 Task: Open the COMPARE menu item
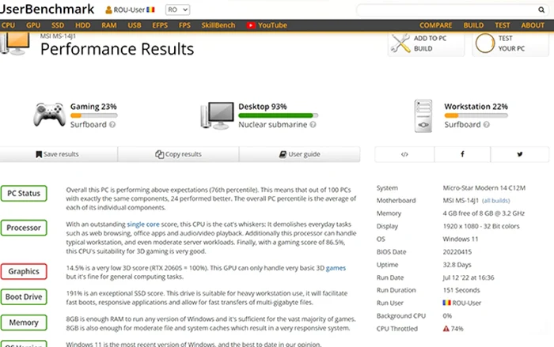(x=435, y=25)
